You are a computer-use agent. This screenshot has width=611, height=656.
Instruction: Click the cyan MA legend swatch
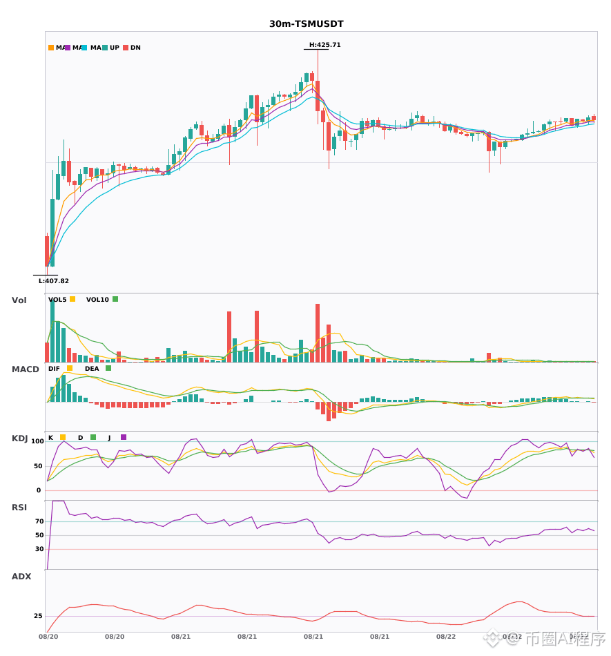84,48
